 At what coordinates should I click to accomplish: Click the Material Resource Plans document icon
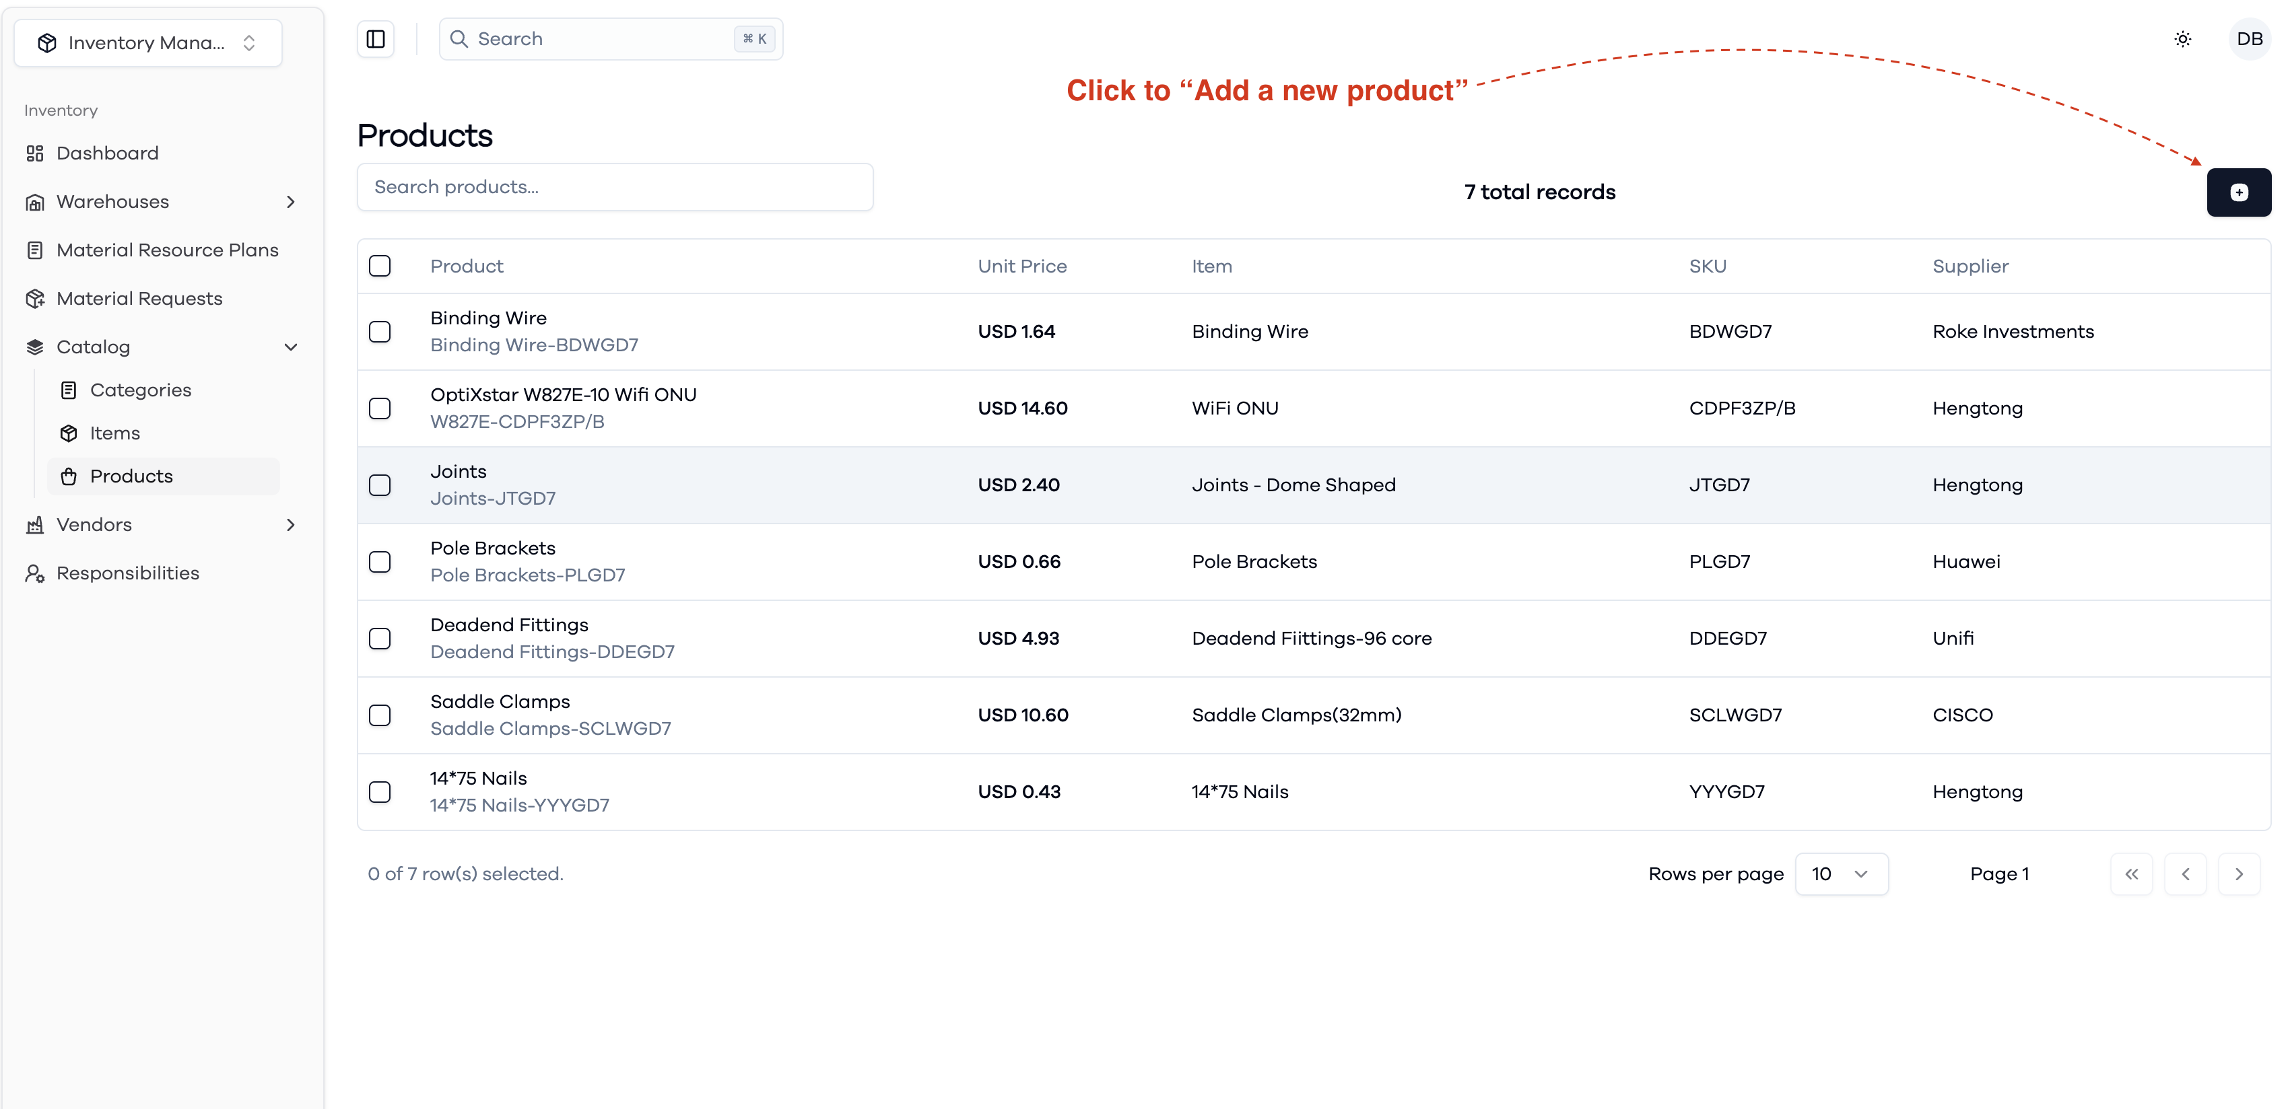tap(34, 250)
